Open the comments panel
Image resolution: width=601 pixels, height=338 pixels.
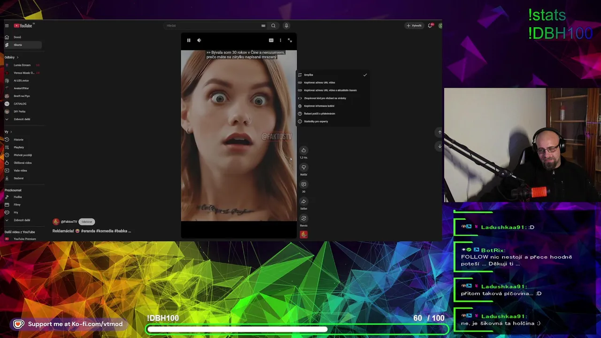pos(303,184)
